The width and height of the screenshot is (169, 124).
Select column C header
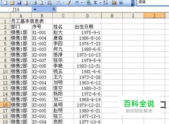tap(63, 15)
